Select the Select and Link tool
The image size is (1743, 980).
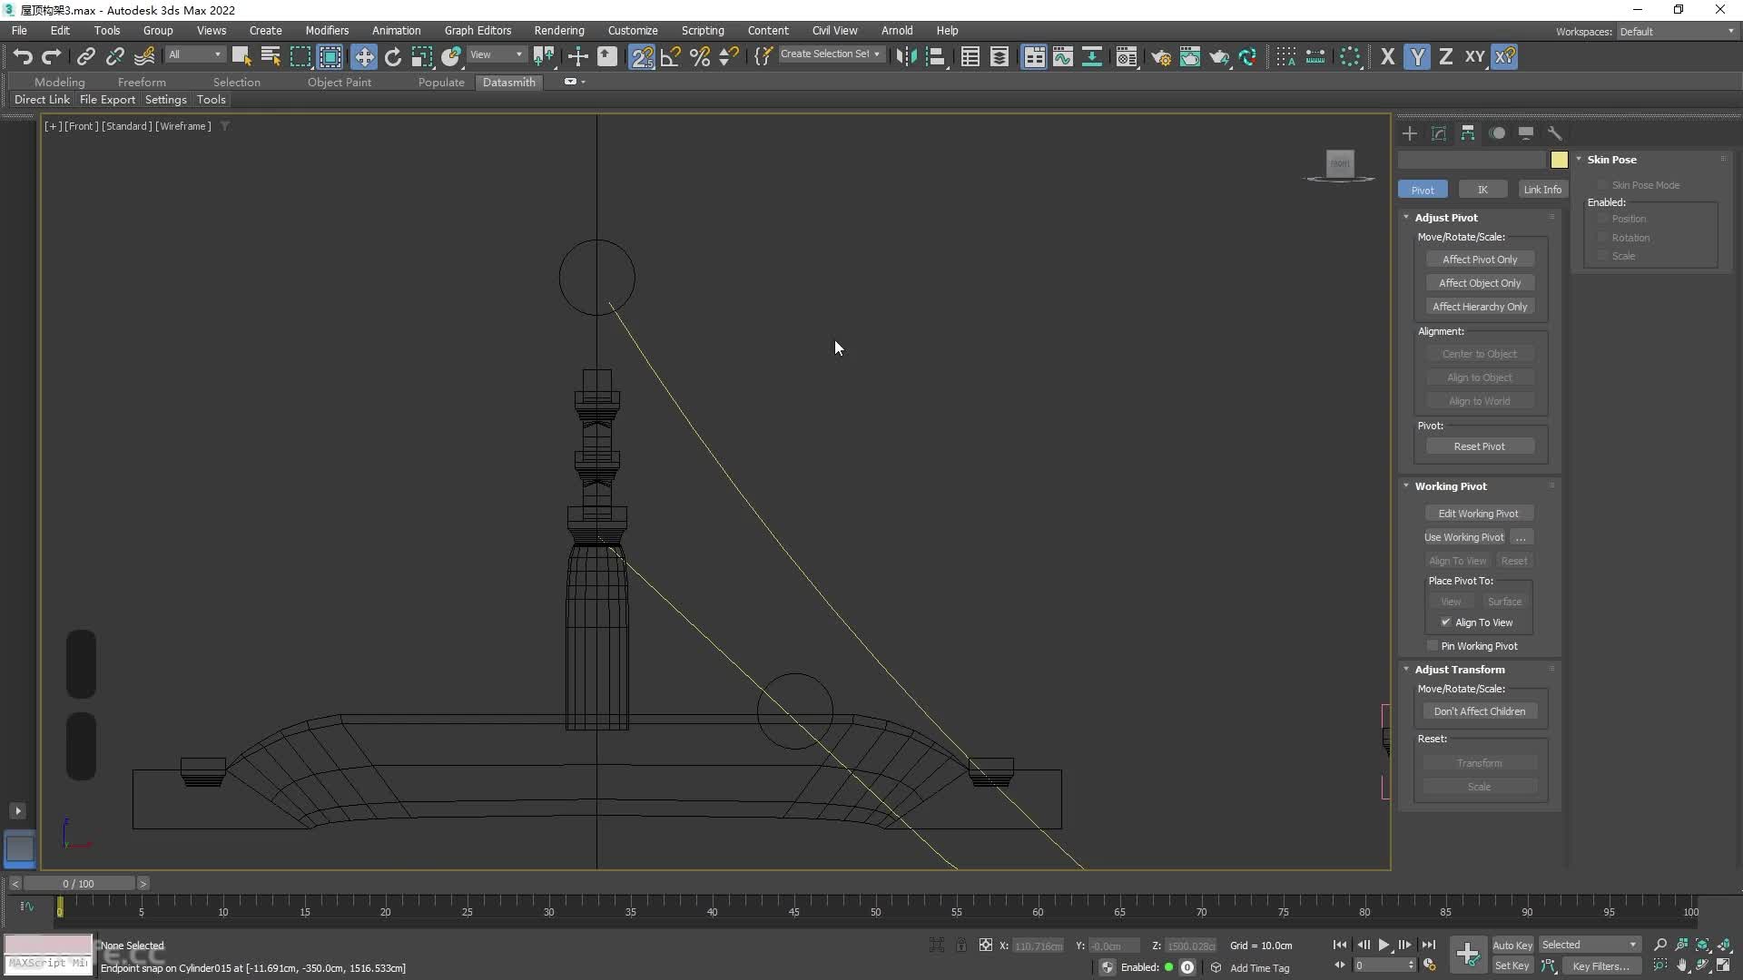[86, 56]
